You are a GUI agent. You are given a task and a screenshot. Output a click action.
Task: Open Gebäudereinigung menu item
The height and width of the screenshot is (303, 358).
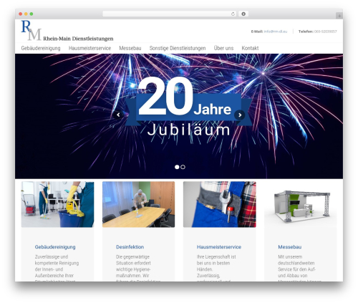41,48
